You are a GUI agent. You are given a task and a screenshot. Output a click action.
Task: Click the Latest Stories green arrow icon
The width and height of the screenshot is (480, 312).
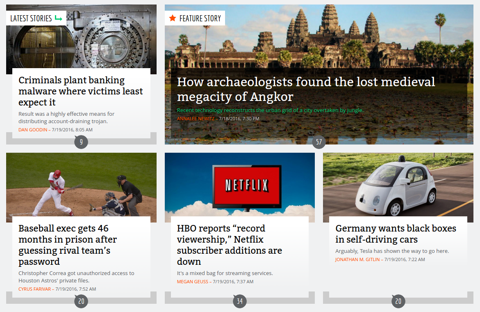point(59,18)
